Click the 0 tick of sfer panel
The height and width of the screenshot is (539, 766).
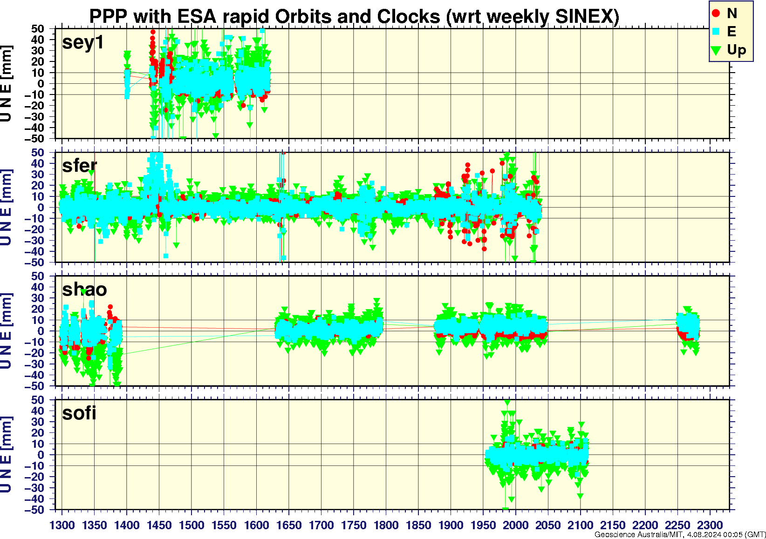pos(41,208)
